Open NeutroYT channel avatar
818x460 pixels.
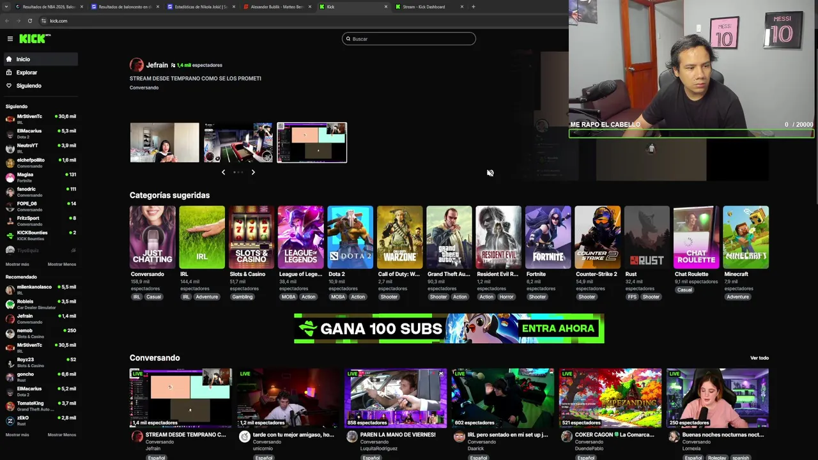point(10,148)
